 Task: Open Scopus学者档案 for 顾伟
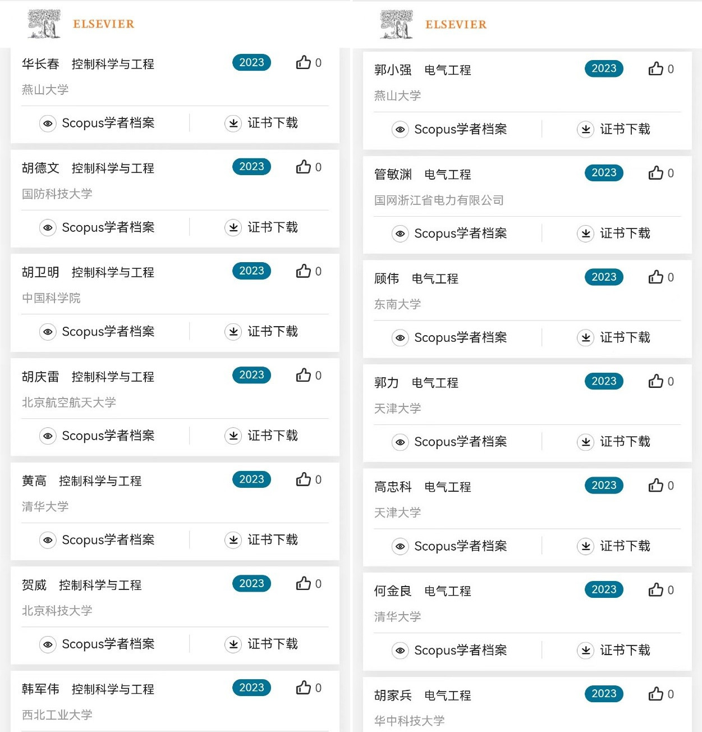click(x=460, y=338)
